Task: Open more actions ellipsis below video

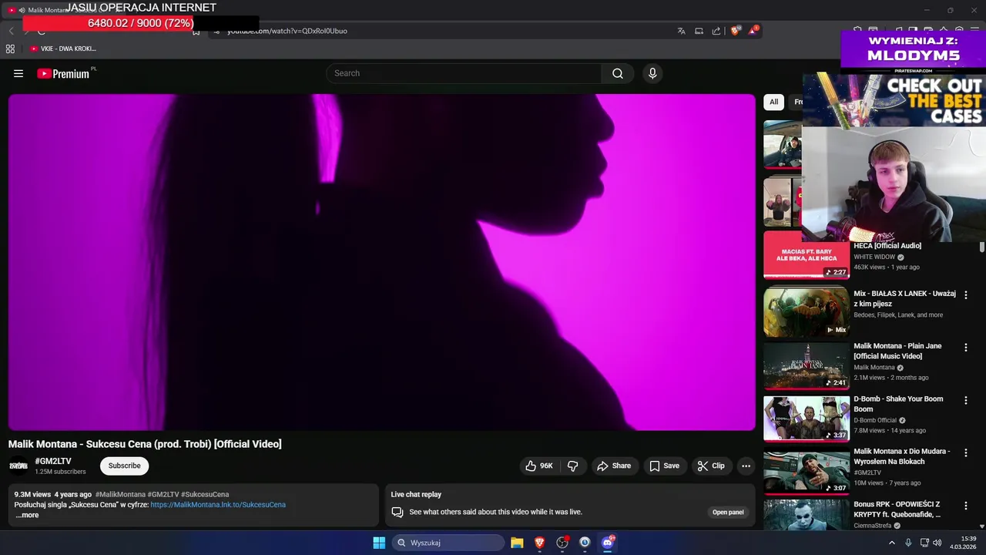Action: click(746, 466)
